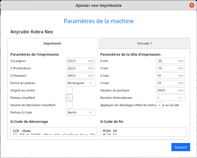Open the Nombre d'extrudeuses dropdown
The width and height of the screenshot is (197, 158).
point(171,98)
